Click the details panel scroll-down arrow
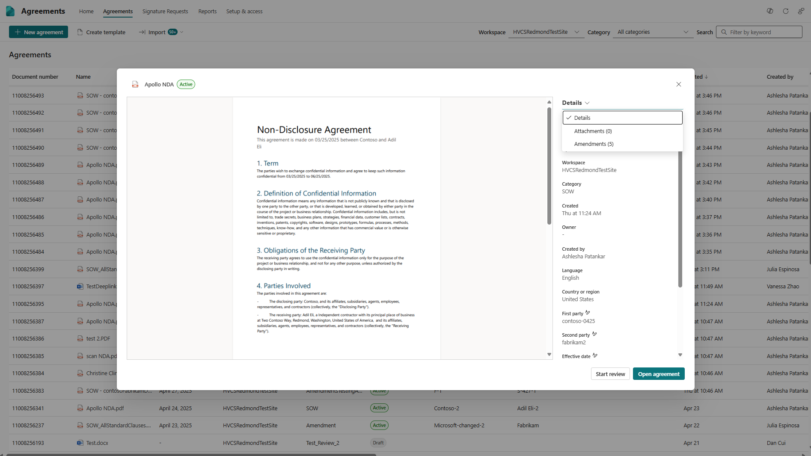 click(x=680, y=355)
